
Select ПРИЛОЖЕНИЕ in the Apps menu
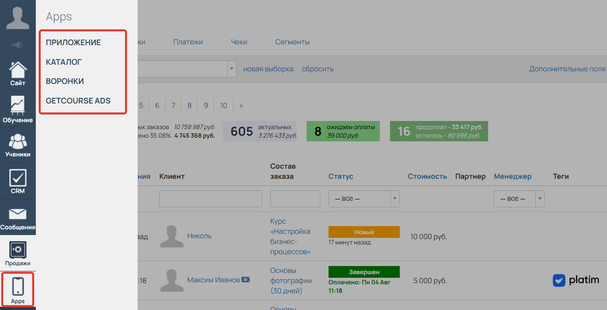tap(73, 43)
